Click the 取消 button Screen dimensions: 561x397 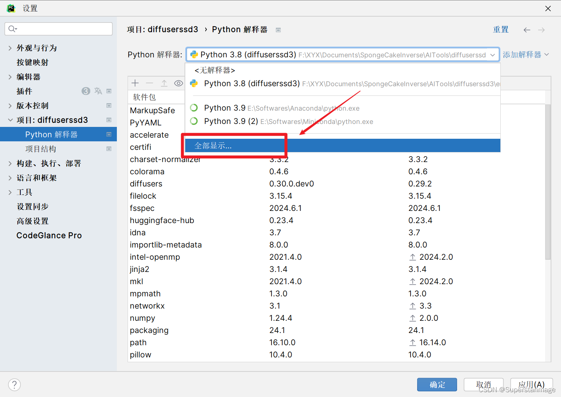(484, 385)
